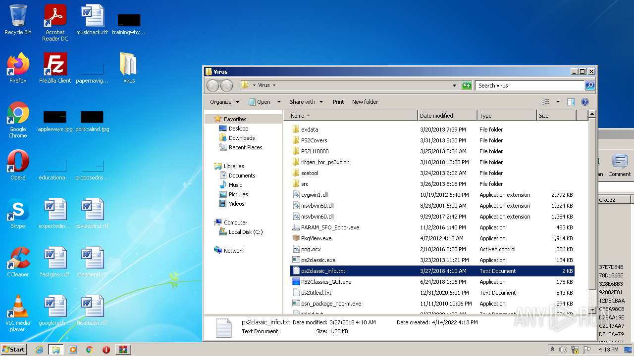
Task: Sort by Date modified column
Action: coord(447,116)
